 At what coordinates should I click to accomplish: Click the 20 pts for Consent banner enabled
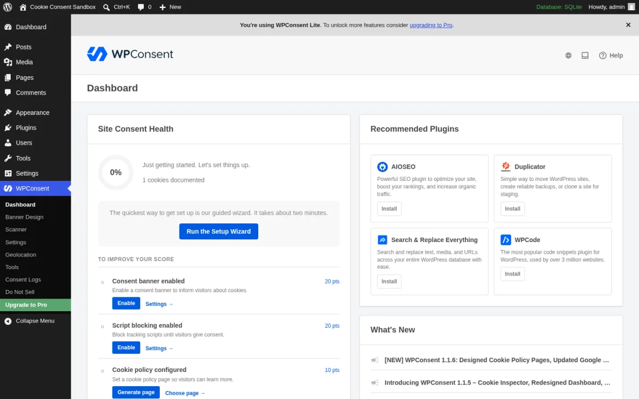[332, 281]
